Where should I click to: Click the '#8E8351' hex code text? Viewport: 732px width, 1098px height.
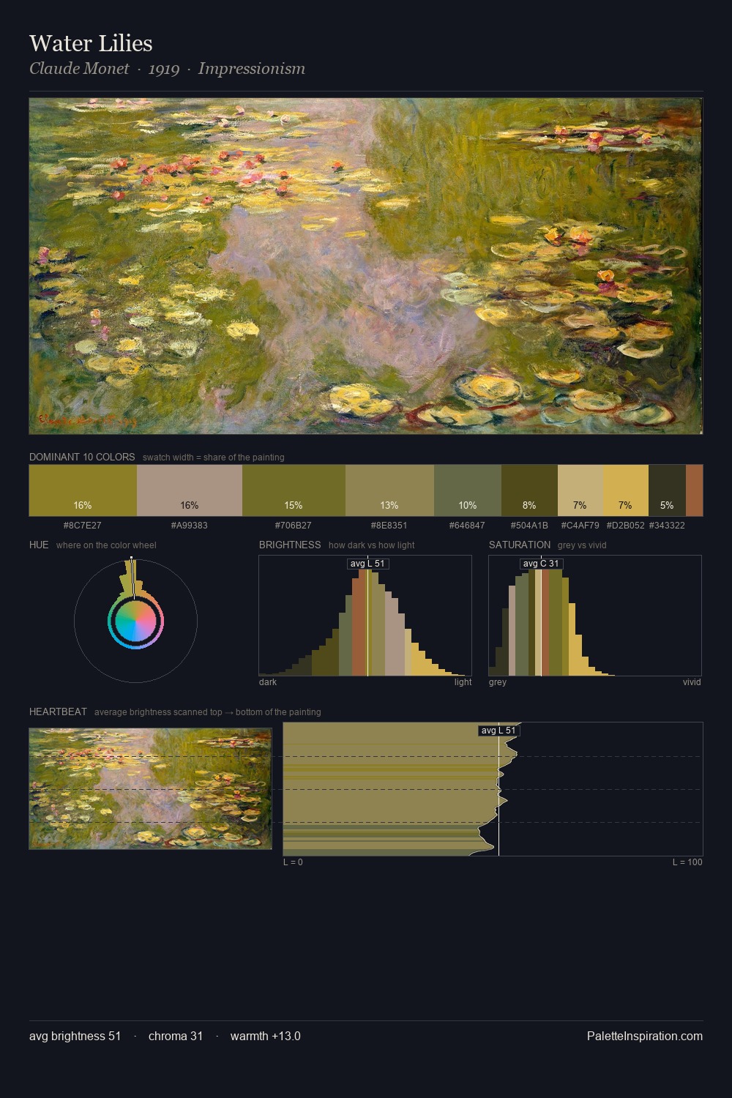(389, 526)
